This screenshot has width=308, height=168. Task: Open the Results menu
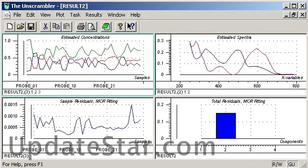94,15
